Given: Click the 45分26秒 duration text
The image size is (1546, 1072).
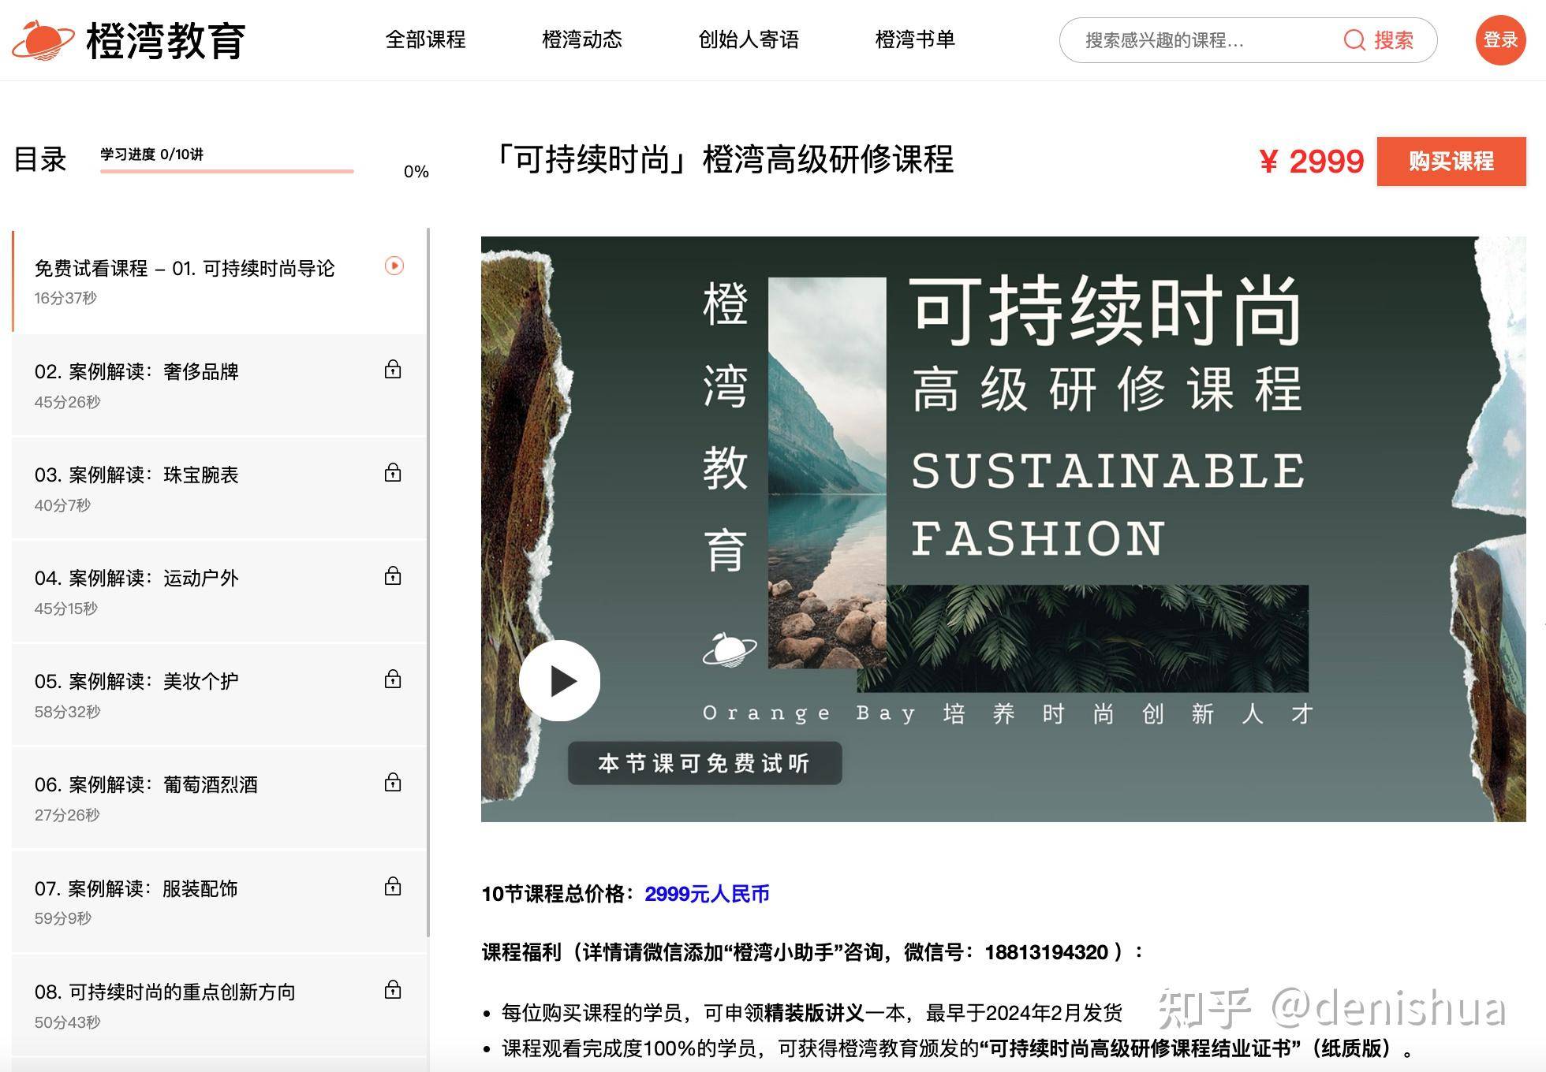Looking at the screenshot, I should (67, 402).
